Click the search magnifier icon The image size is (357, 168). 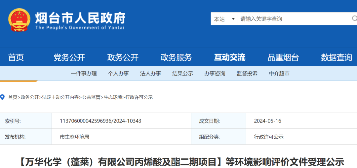(354, 18)
